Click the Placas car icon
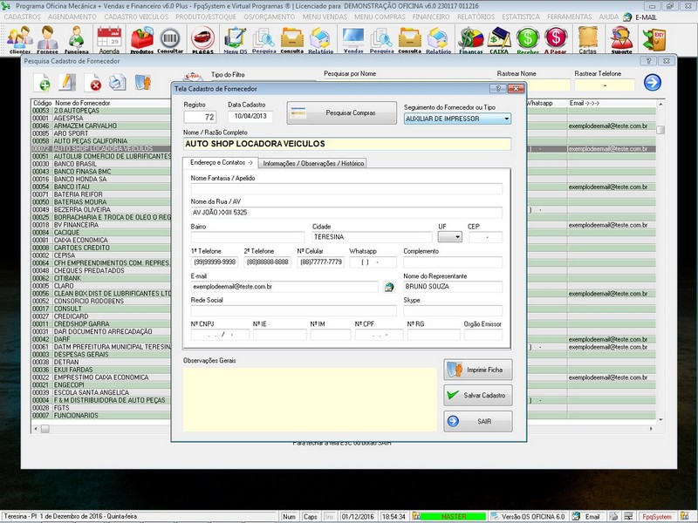The height and width of the screenshot is (523, 698). click(x=202, y=38)
